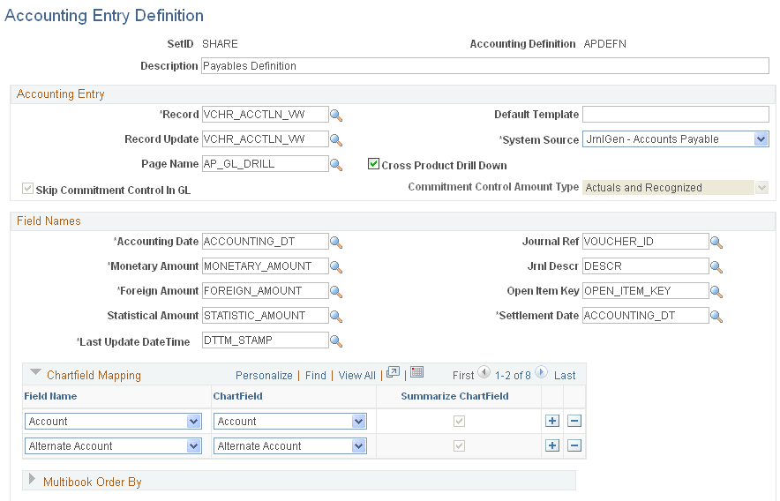The width and height of the screenshot is (780, 501).
Task: Delete the Account mapping row
Action: click(x=574, y=421)
